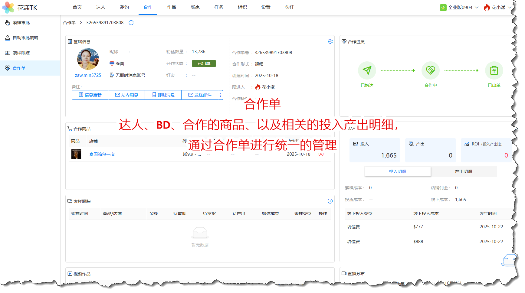Click the add sample tracking plus icon

[330, 201]
